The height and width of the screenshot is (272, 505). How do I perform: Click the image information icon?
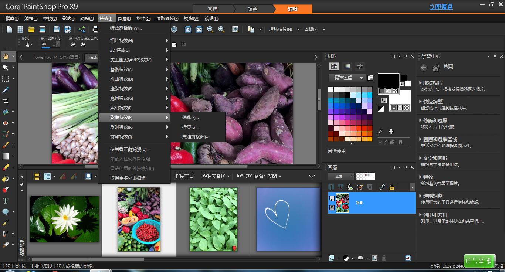(174, 29)
